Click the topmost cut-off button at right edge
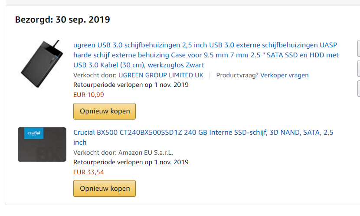 click(x=358, y=48)
